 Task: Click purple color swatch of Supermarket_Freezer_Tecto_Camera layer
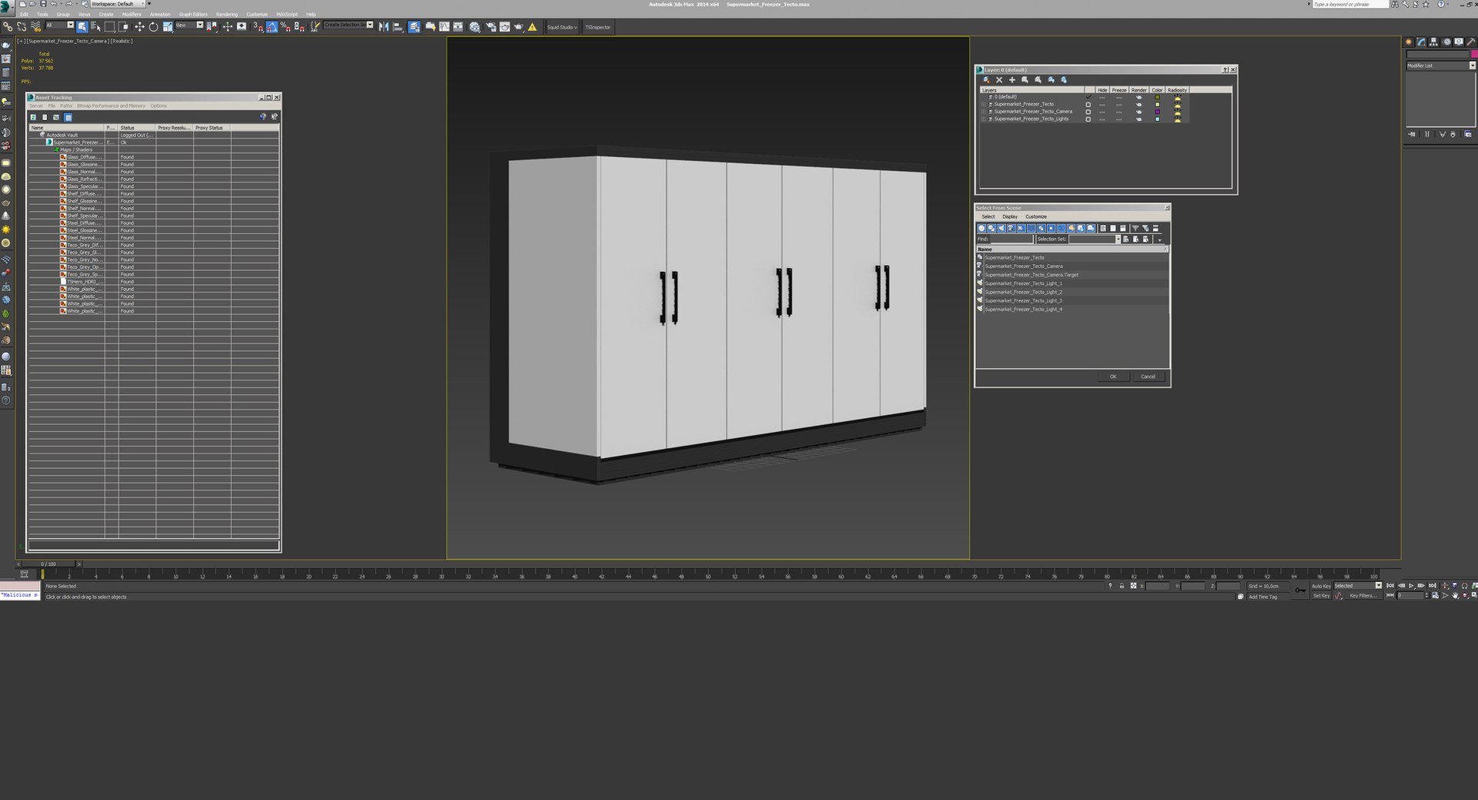(1157, 112)
